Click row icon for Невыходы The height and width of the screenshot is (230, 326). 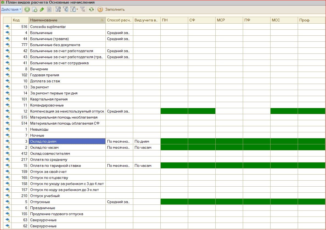click(7, 129)
